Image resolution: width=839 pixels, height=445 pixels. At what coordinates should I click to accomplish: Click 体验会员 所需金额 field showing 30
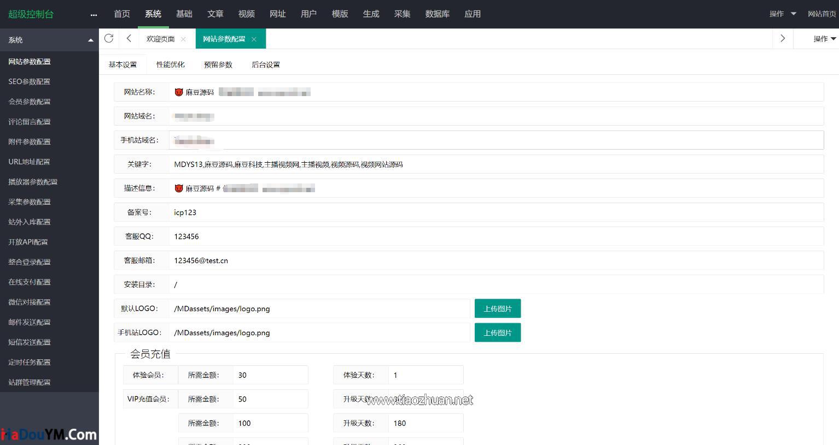[271, 375]
